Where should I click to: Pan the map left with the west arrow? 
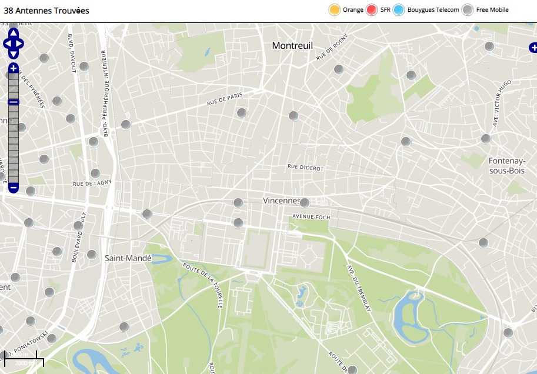coord(7,44)
